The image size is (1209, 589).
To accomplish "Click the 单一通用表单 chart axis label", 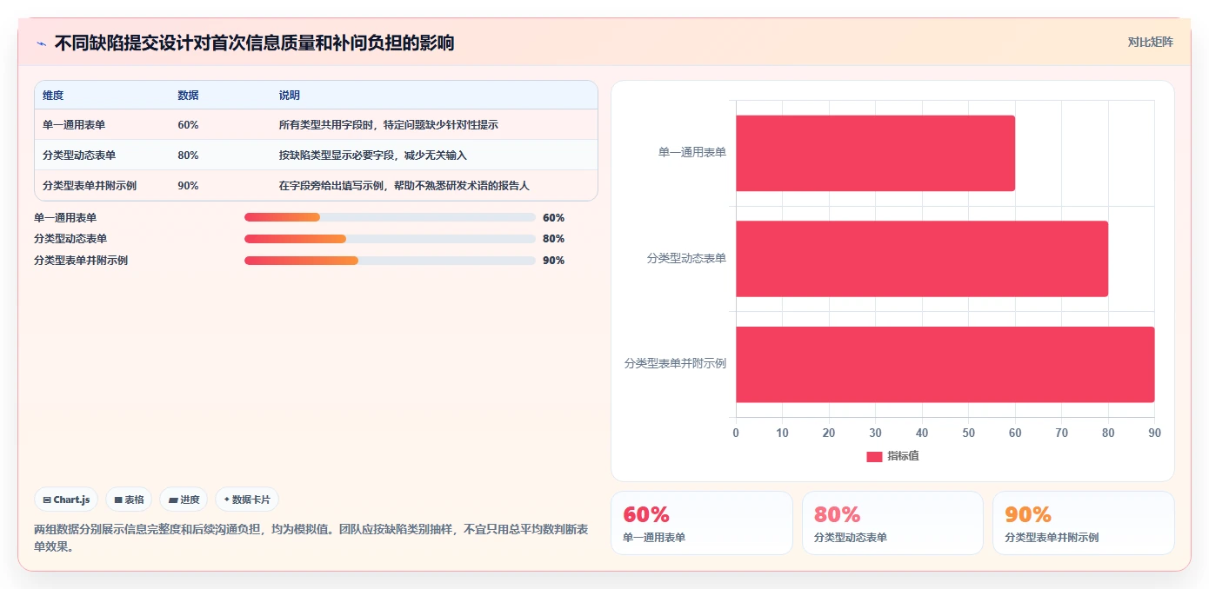I will click(x=692, y=153).
